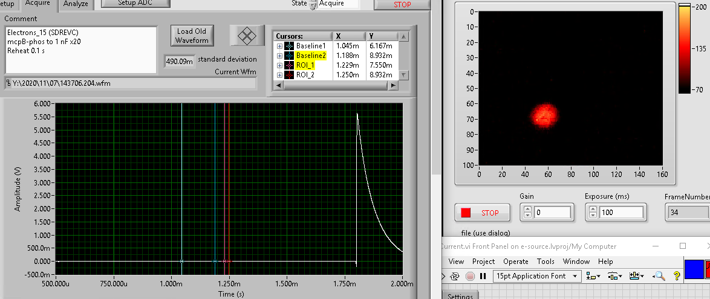Click the Gain input field
The image size is (710, 299).
pyautogui.click(x=552, y=213)
